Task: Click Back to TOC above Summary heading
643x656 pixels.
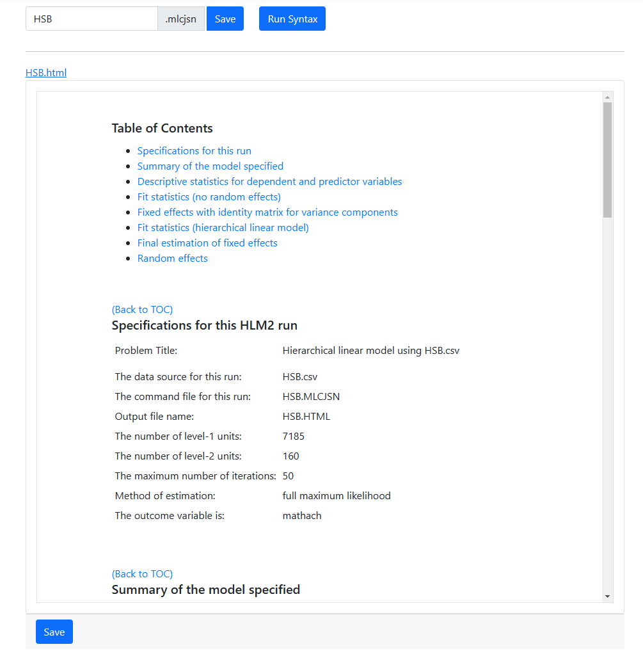Action: [142, 574]
